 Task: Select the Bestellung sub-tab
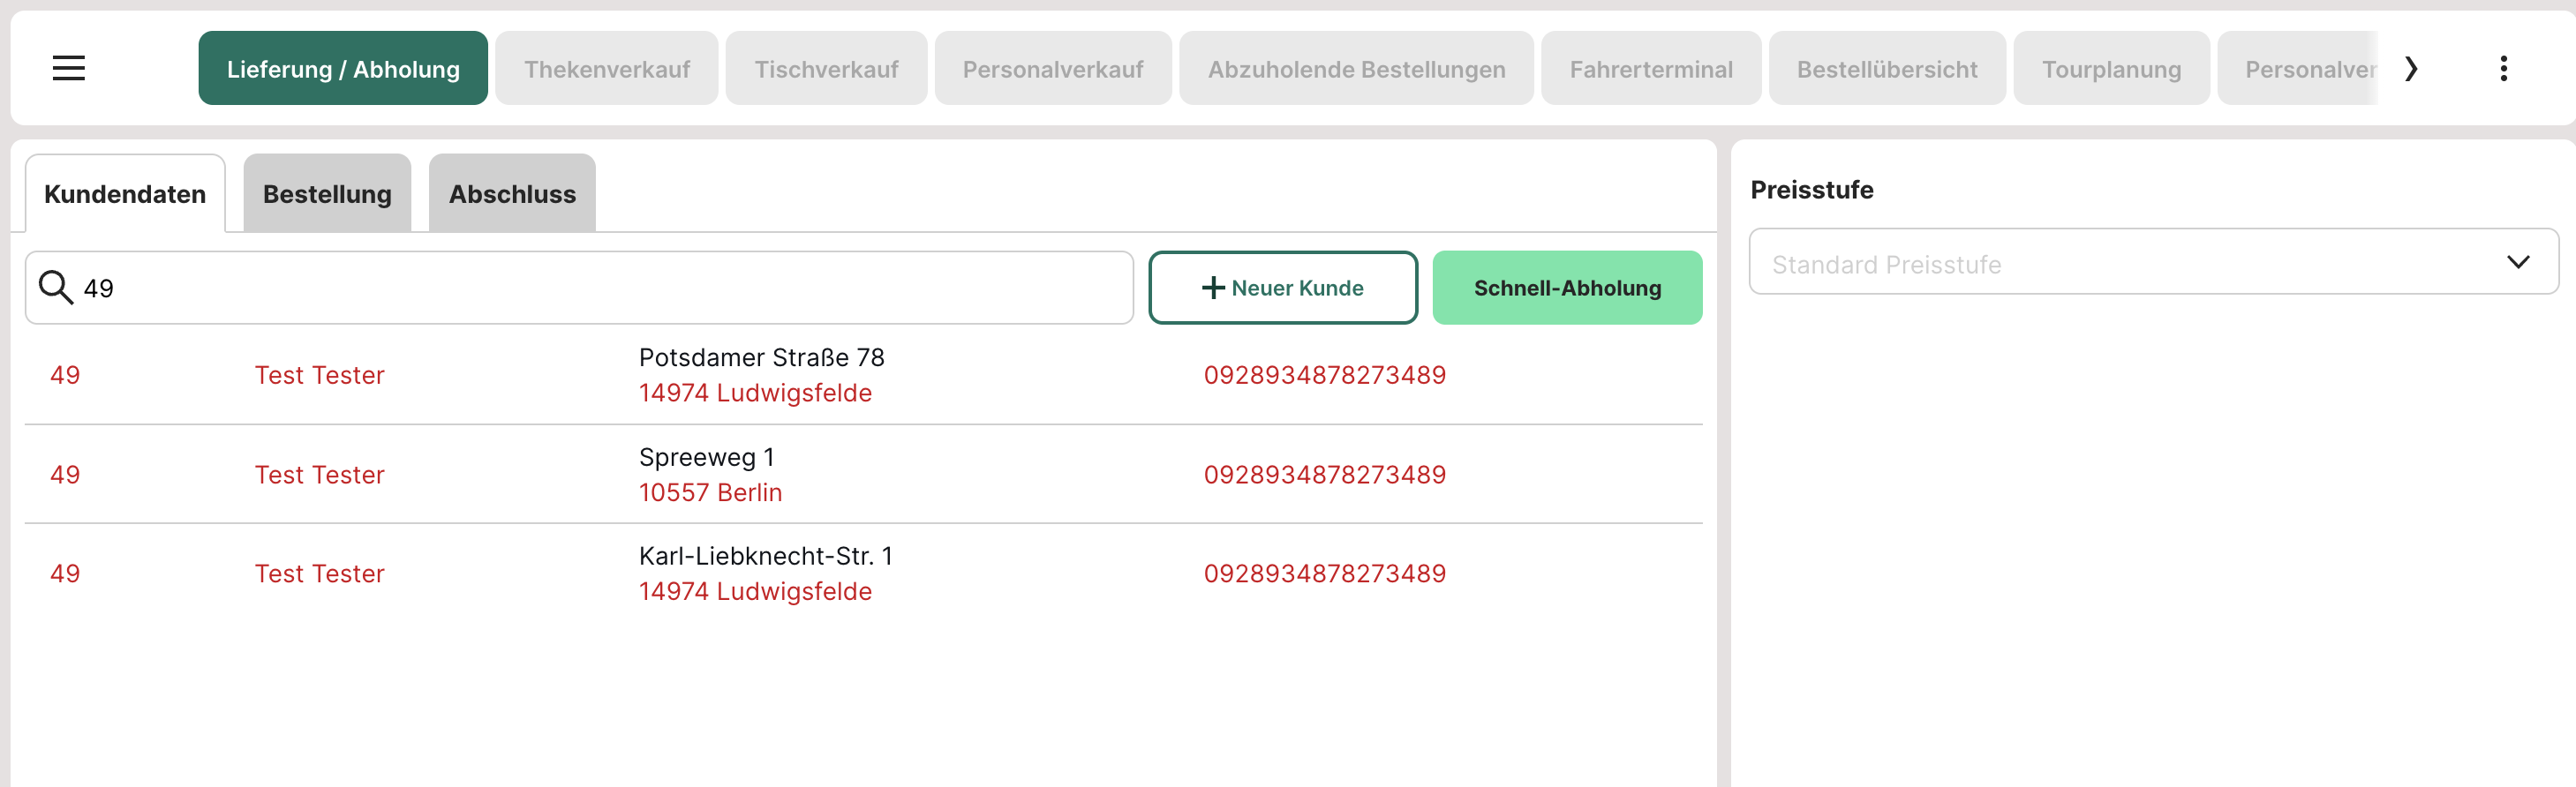[327, 194]
